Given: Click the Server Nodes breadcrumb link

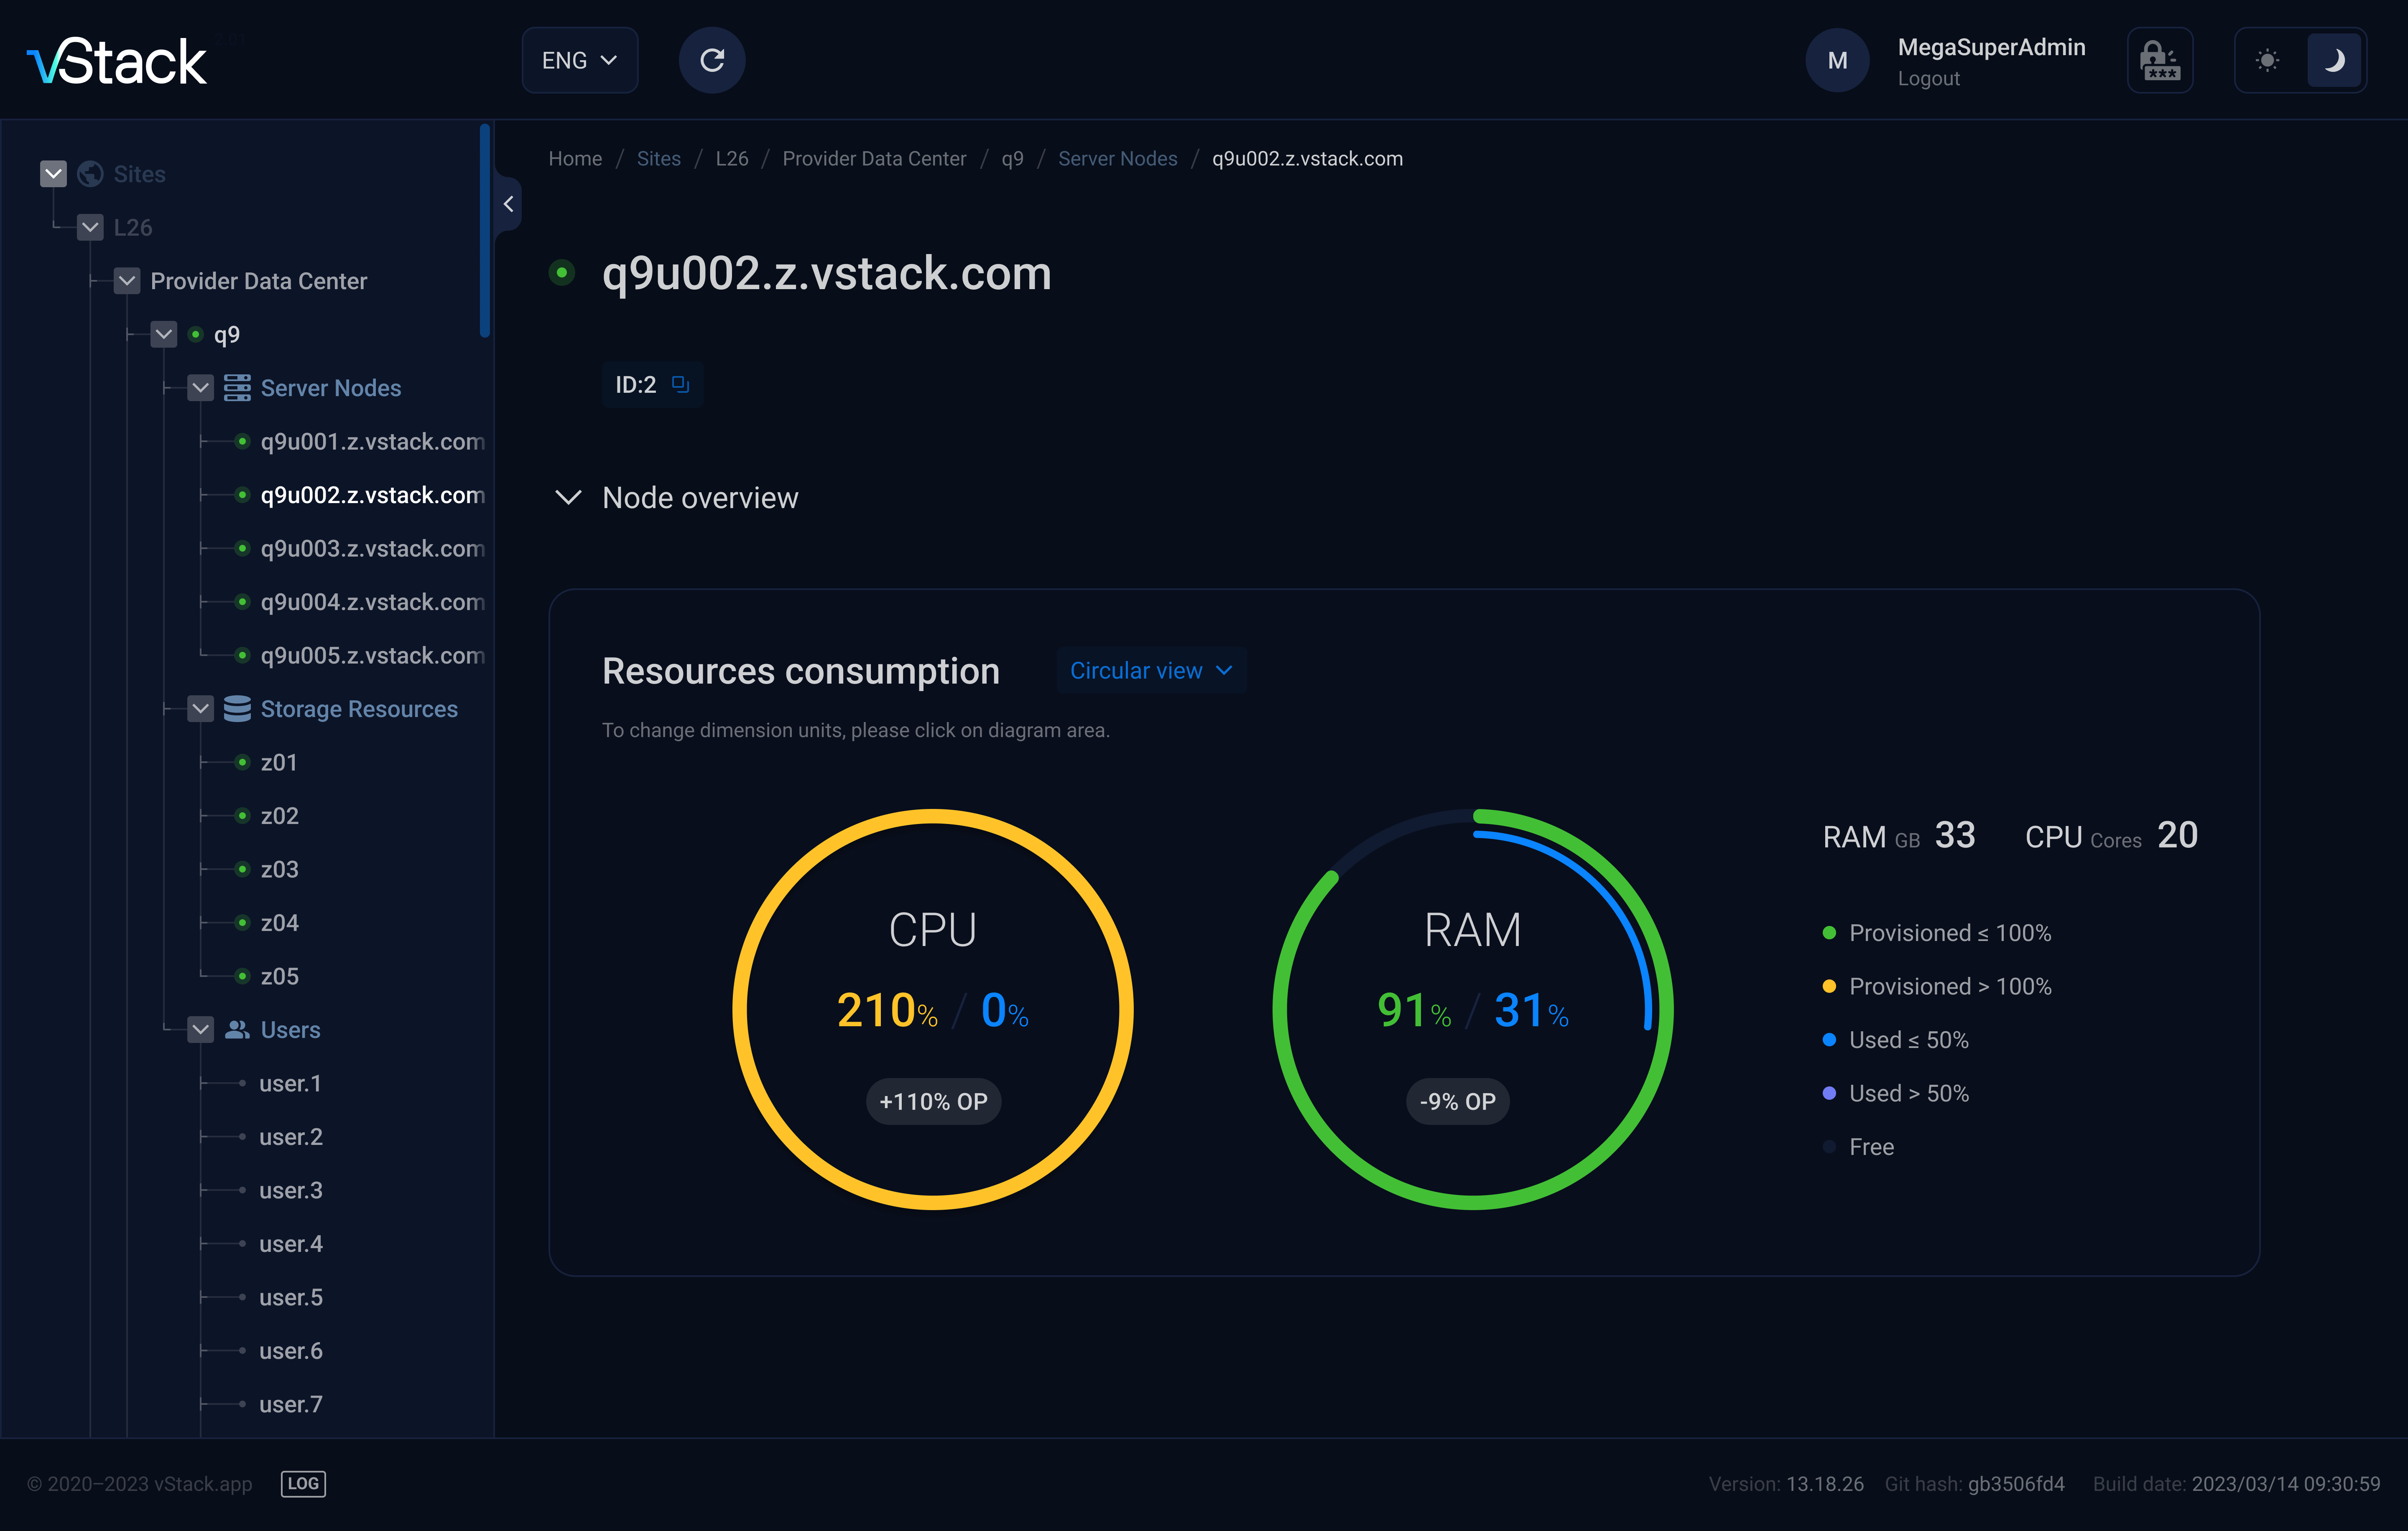Looking at the screenshot, I should point(1117,159).
